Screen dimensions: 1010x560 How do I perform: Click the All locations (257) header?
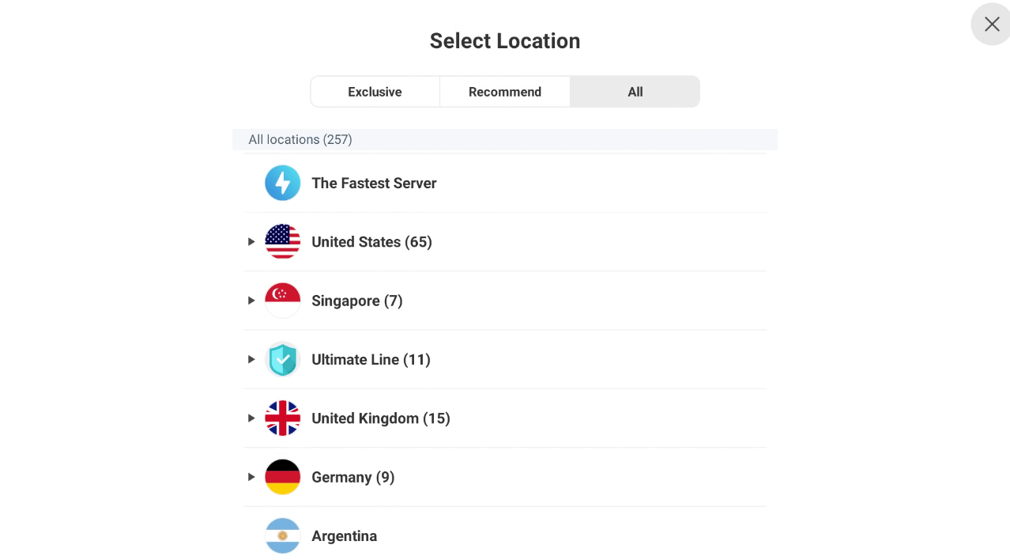300,140
